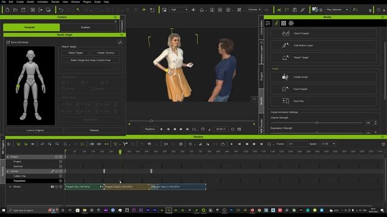Expand the top toolbar overflow chevrons
387x217 pixels.
[370, 10]
